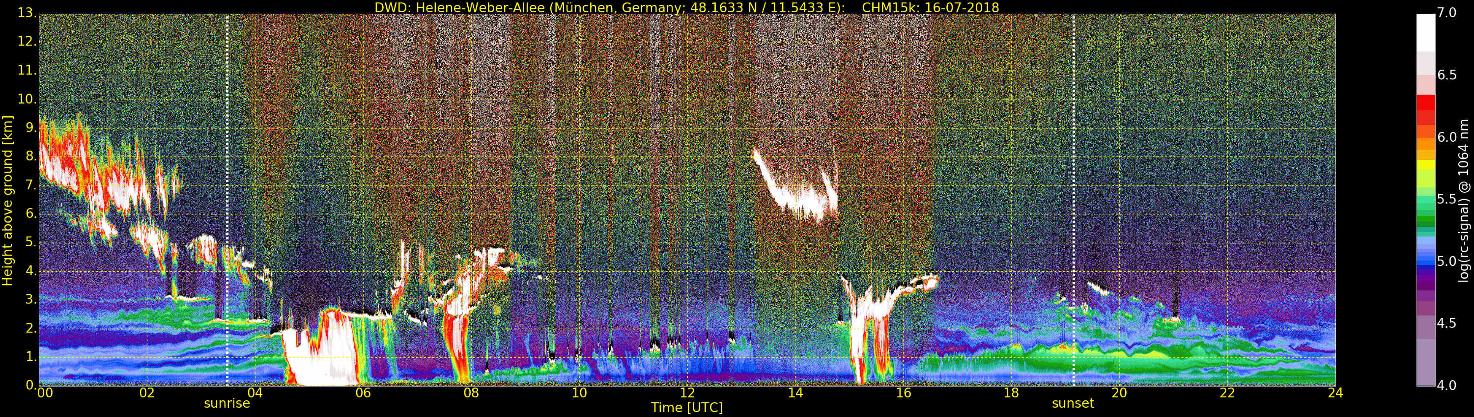Click the 'sunrise' label
The image size is (1474, 417).
click(x=227, y=403)
